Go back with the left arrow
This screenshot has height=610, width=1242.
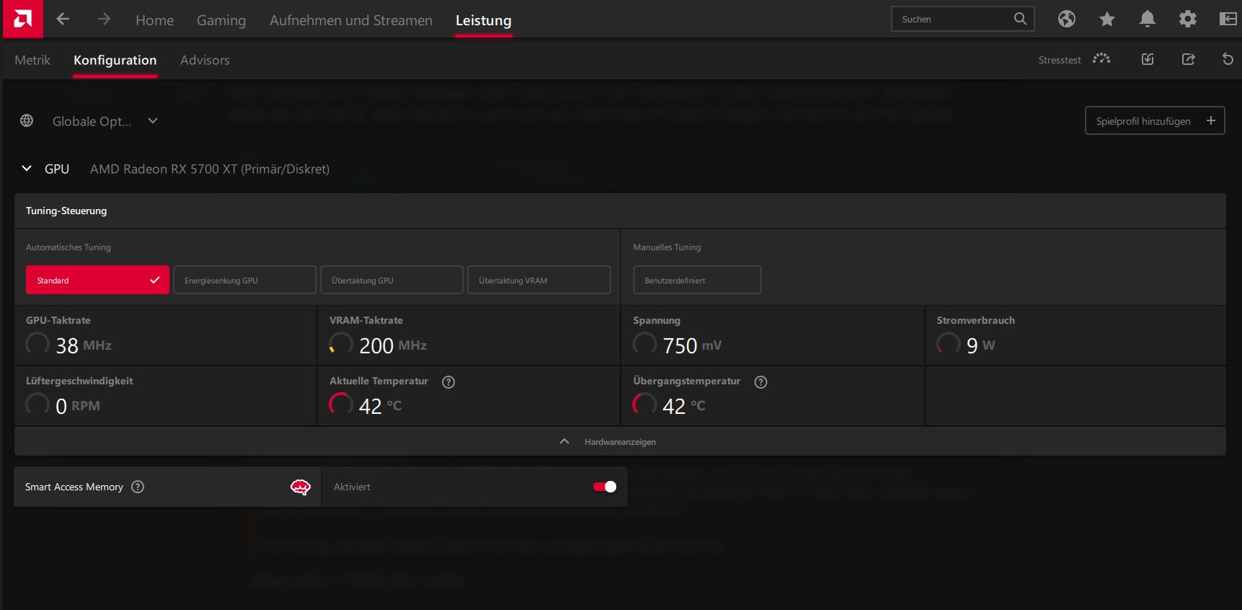tap(63, 19)
